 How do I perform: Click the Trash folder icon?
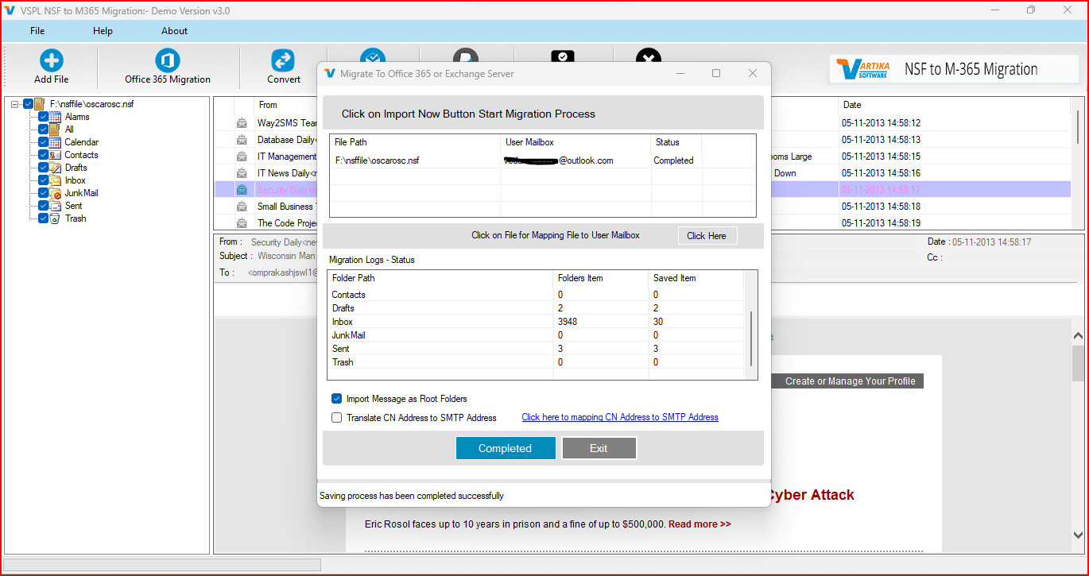click(56, 218)
